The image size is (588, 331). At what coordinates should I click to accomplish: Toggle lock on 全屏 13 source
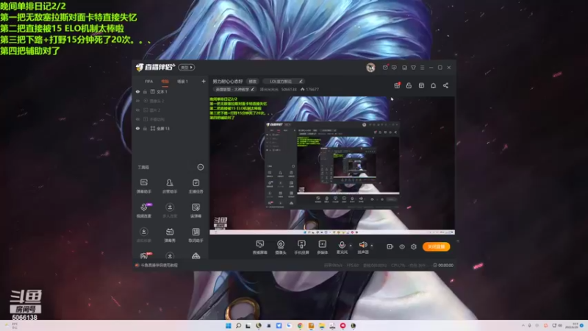tap(145, 128)
